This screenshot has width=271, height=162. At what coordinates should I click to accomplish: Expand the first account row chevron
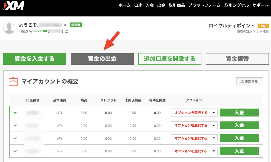click(x=15, y=113)
